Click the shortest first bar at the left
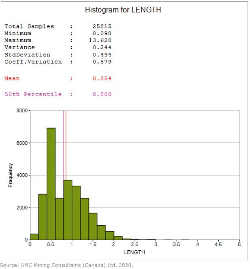This screenshot has width=250, height=269. pos(34,237)
